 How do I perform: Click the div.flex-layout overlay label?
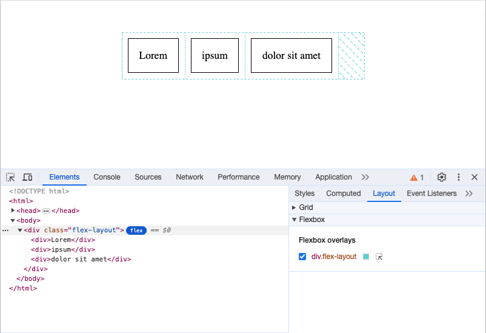tap(334, 257)
